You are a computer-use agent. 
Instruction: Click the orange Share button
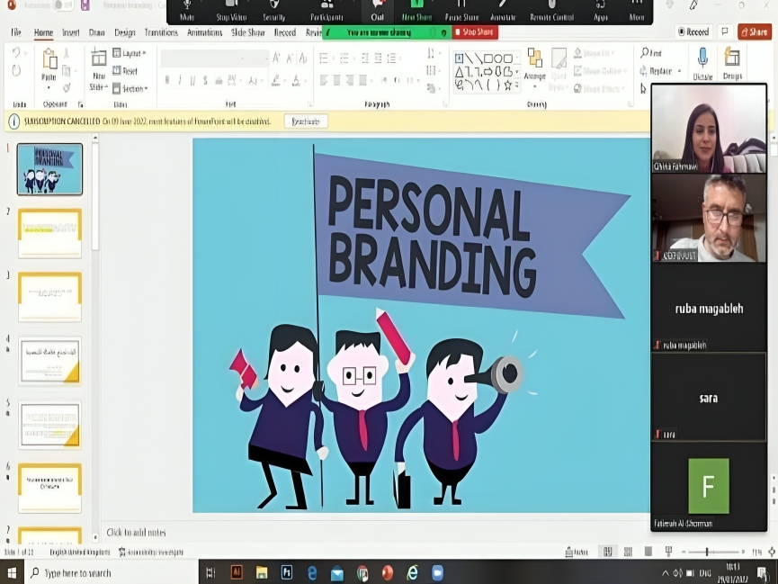pyautogui.click(x=755, y=31)
